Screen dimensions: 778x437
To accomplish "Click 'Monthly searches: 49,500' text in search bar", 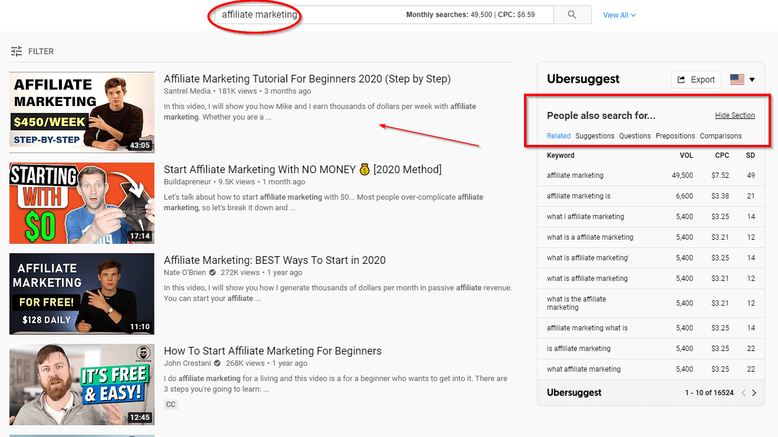I will click(x=449, y=15).
